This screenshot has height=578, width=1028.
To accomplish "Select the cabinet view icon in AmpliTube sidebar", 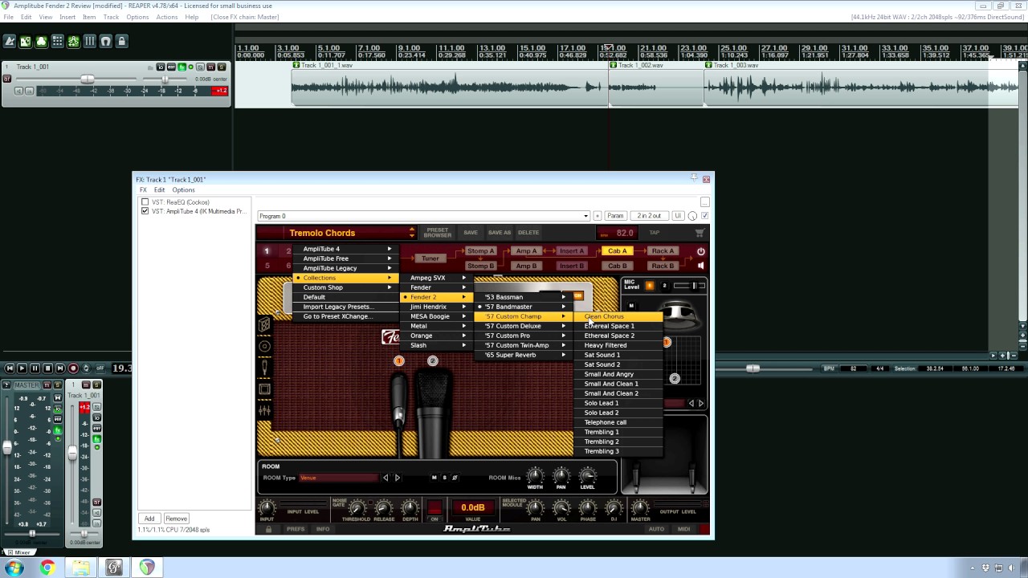I will point(264,325).
